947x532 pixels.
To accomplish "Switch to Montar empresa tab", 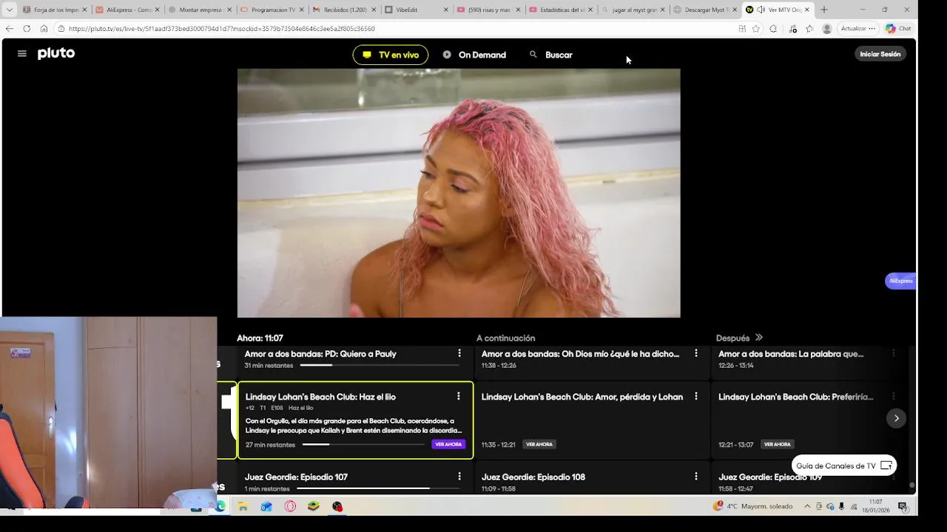I will coord(200,10).
